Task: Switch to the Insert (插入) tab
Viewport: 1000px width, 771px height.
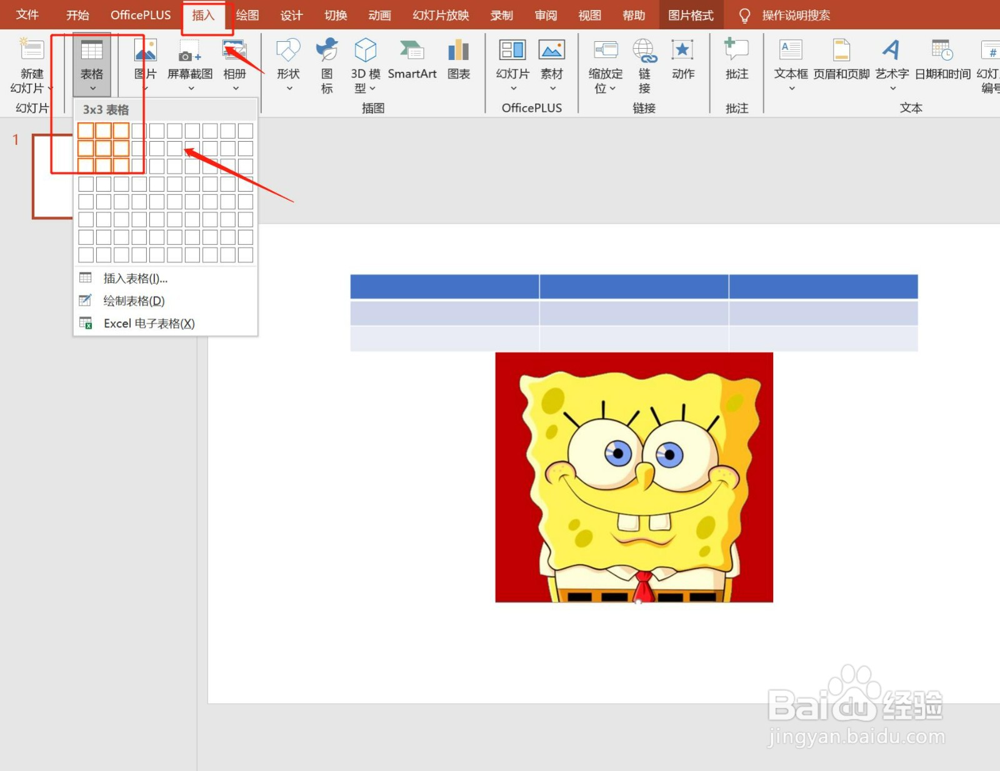Action: (203, 15)
